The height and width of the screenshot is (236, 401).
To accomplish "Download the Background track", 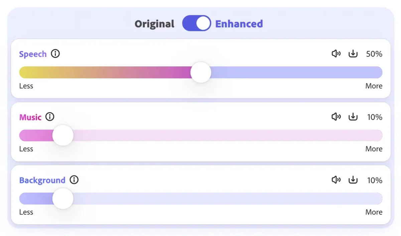I will tap(353, 180).
